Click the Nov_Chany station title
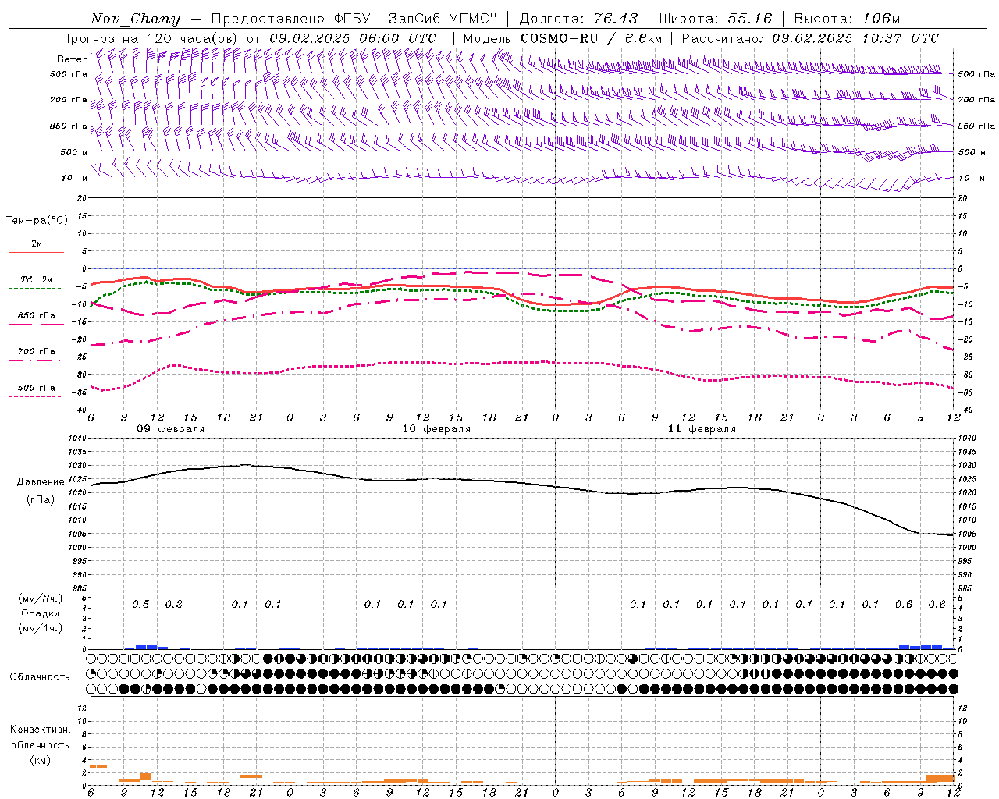The height and width of the screenshot is (799, 999). [135, 19]
